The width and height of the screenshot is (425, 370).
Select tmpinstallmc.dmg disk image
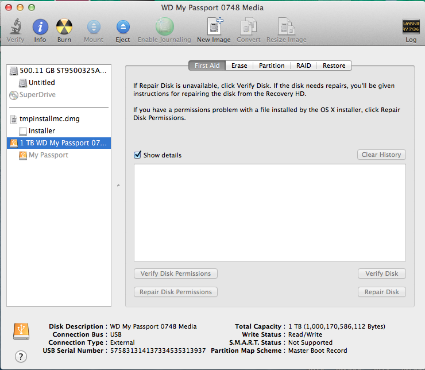click(59, 119)
